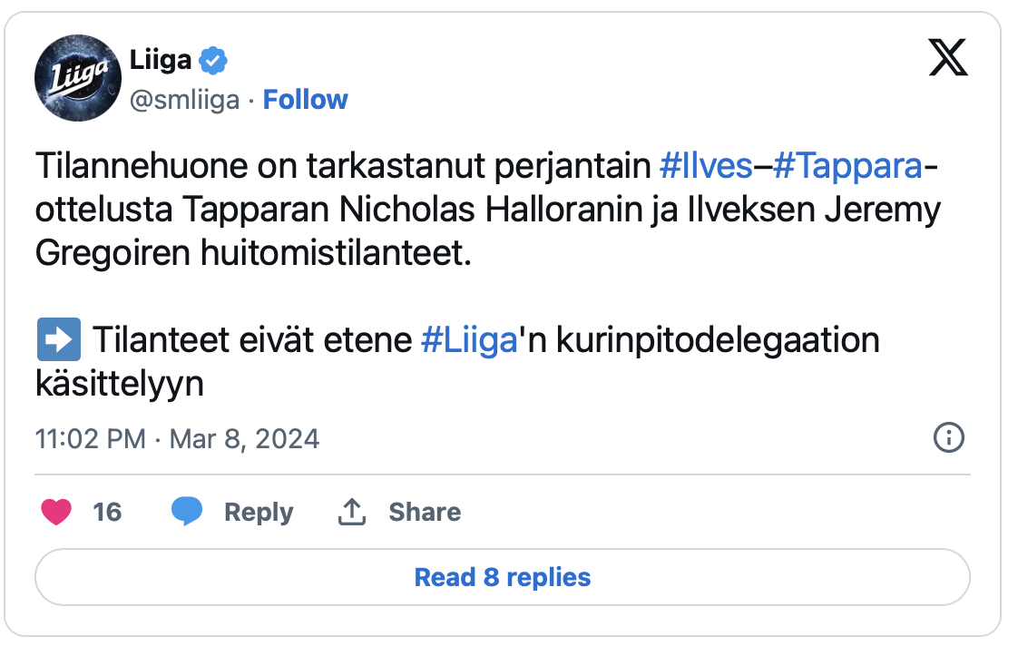The image size is (1018, 646).
Task: Follow the Liiga account
Action: [x=305, y=100]
